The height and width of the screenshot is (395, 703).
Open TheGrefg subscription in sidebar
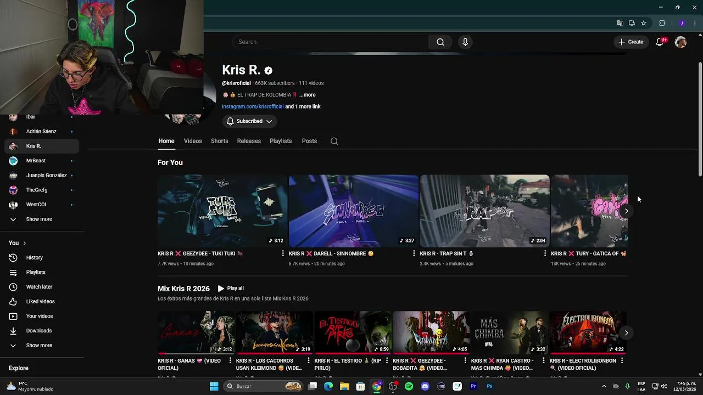tap(42, 190)
